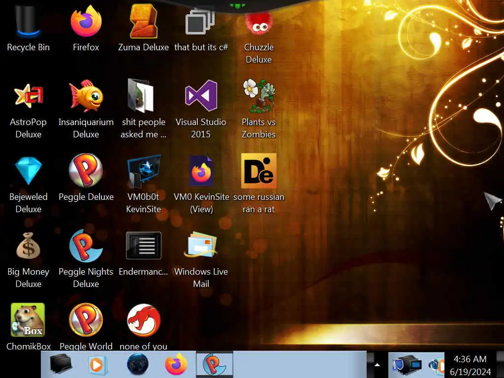Select the 'none of you' dinosaur icon
Image resolution: width=504 pixels, height=378 pixels.
point(144,320)
